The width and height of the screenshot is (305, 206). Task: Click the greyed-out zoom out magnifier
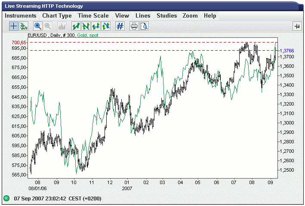coord(48,26)
